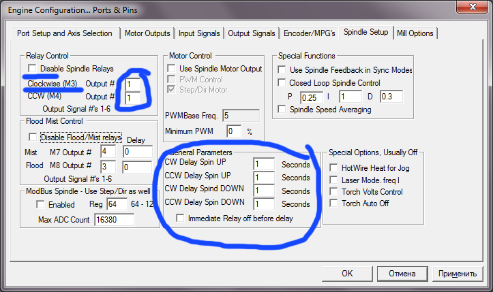This screenshot has width=493, height=292.
Task: Check Use Spindle Motor Output
Action: [x=172, y=69]
